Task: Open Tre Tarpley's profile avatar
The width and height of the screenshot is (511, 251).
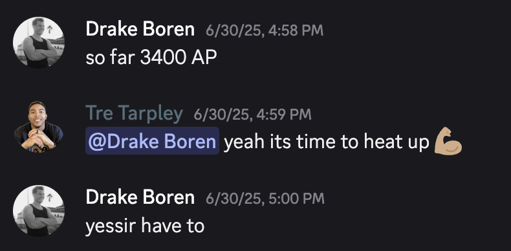Action: (38, 127)
